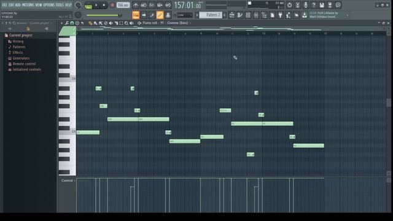
Task: Toggle piano roll magnet snap icon
Action: coord(72,23)
